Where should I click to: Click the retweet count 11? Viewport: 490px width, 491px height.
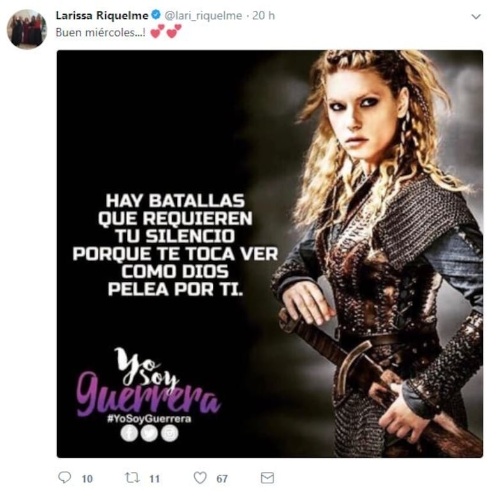(x=155, y=479)
